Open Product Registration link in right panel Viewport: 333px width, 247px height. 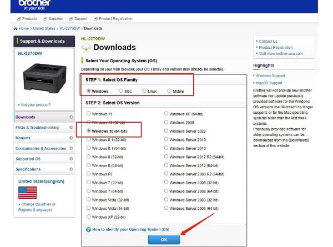point(276,47)
